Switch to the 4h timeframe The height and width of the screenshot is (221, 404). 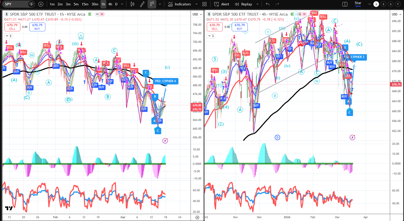[x=110, y=4]
